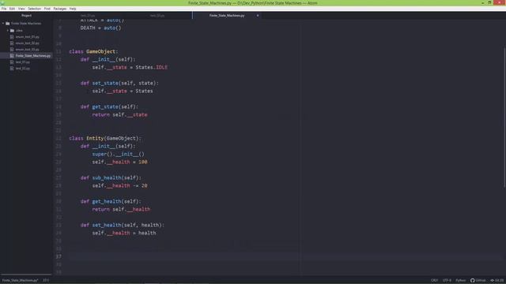
Task: Click the CRLF line-ending selector
Action: click(x=434, y=281)
